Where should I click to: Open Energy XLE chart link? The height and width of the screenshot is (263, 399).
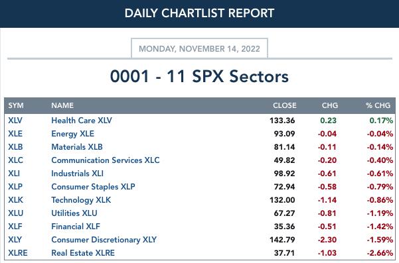(73, 134)
